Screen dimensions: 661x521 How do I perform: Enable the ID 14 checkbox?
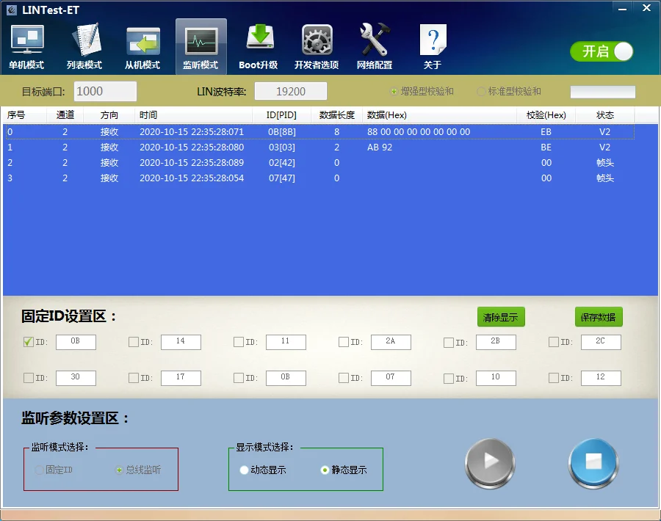(x=134, y=342)
